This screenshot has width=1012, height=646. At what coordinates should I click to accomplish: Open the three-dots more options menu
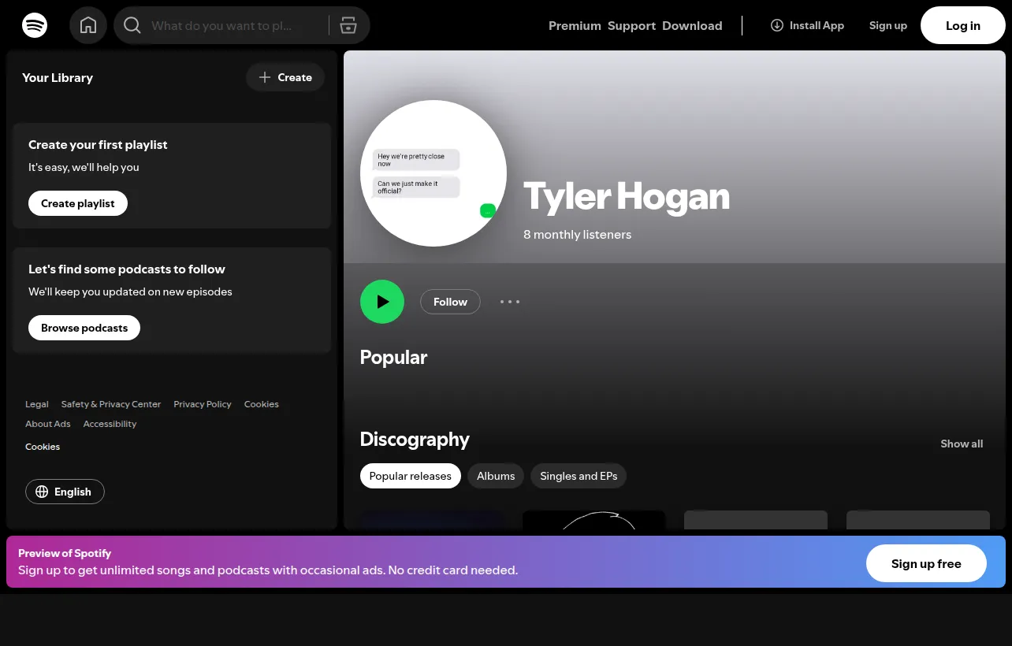(x=510, y=302)
